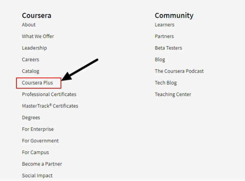Click Become a Partner link
245x181 pixels.
point(42,164)
